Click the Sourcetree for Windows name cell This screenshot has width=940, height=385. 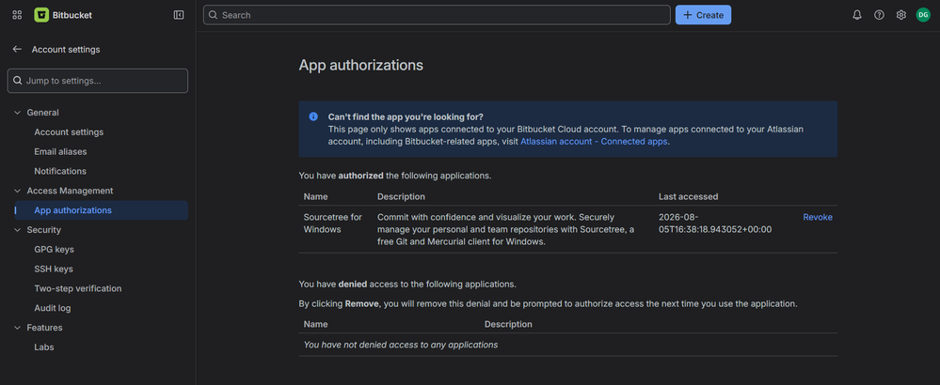[x=333, y=223]
